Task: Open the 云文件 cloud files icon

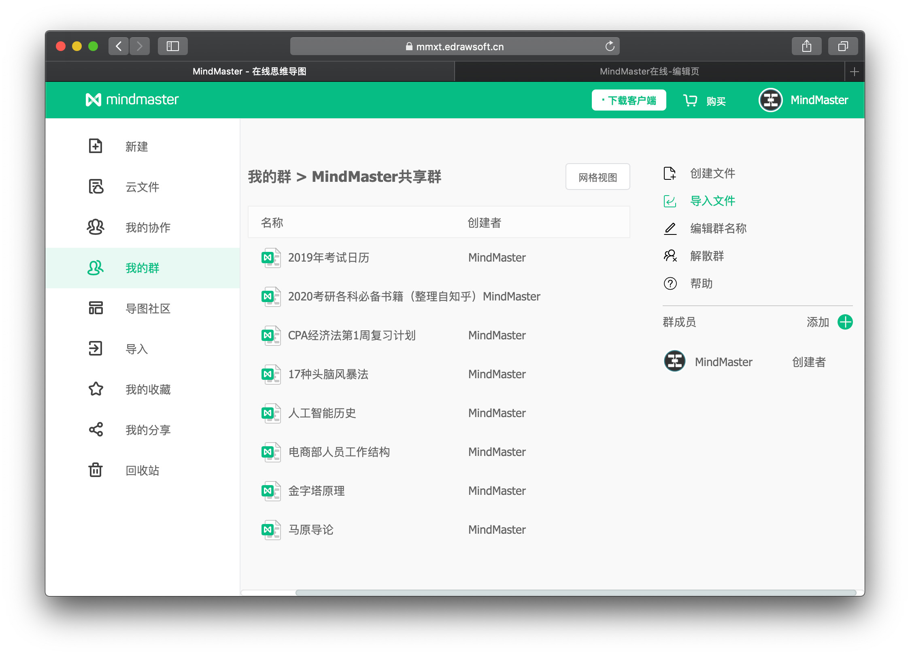Action: point(96,186)
